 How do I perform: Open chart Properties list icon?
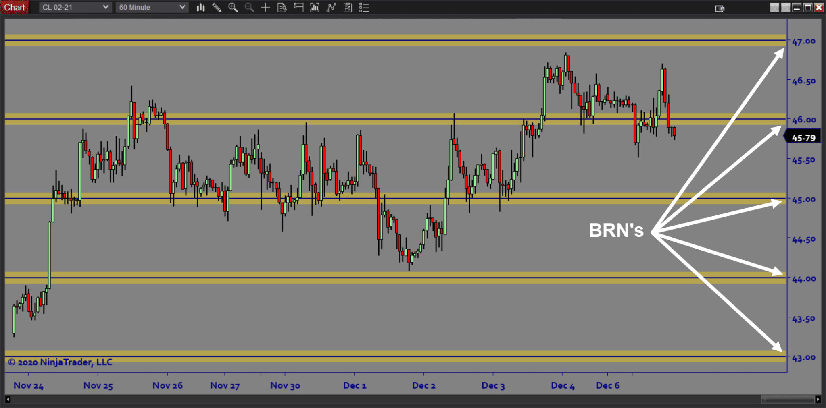click(x=364, y=8)
